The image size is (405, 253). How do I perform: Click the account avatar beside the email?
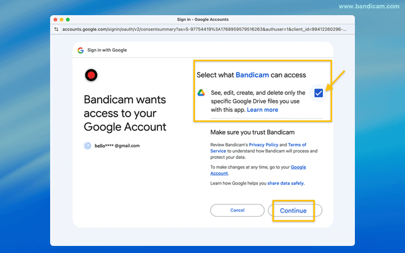click(x=88, y=146)
